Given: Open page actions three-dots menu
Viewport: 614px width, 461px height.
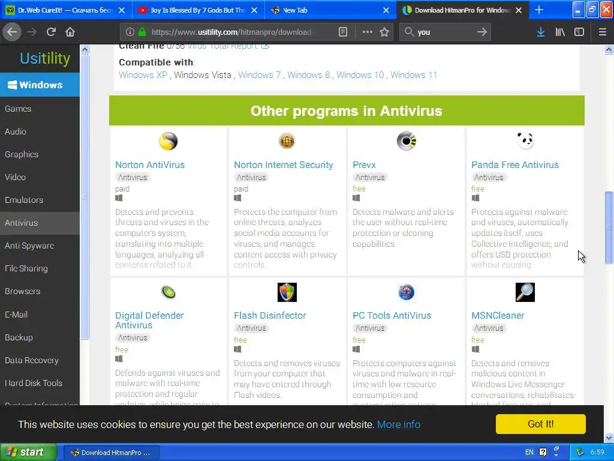Looking at the screenshot, I should [x=368, y=32].
